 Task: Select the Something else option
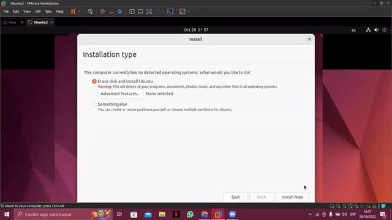pos(94,105)
